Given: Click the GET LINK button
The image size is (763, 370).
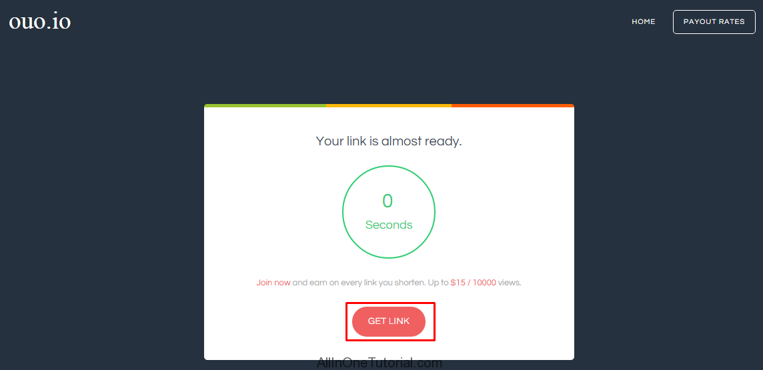Looking at the screenshot, I should (x=389, y=321).
